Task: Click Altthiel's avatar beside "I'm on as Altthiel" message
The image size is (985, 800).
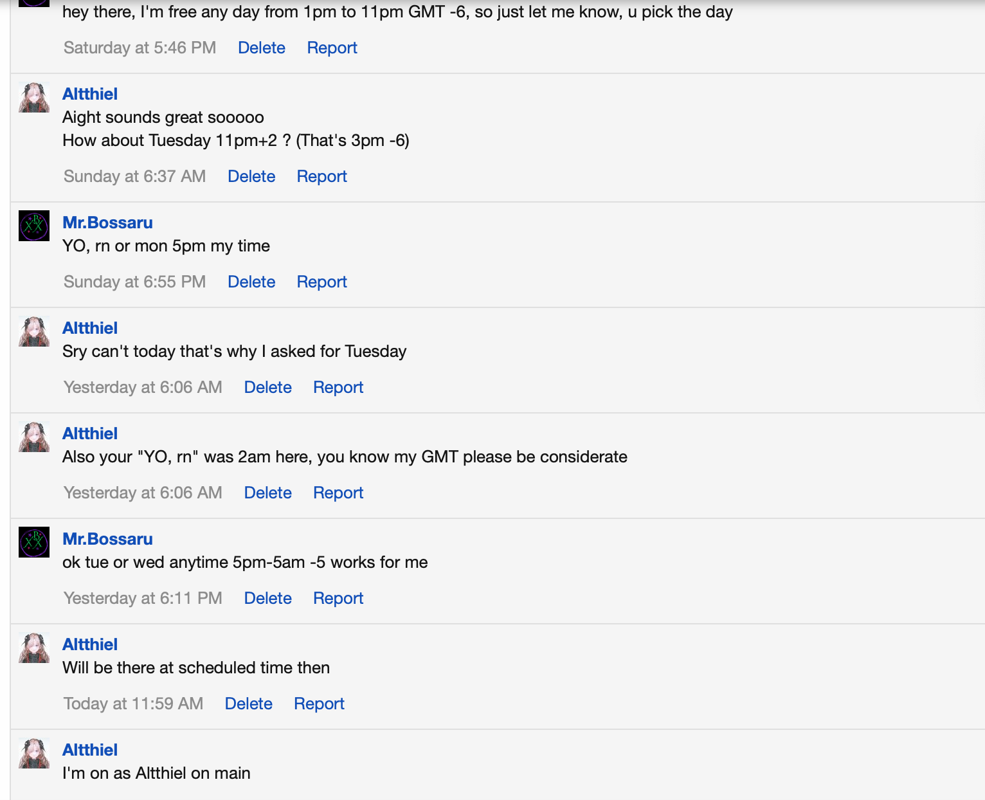Action: [x=34, y=753]
